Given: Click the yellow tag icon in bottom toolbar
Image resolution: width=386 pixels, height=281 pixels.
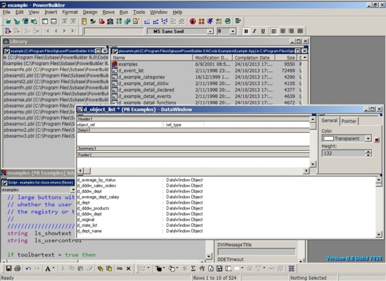Looking at the screenshot, I should (100, 268).
